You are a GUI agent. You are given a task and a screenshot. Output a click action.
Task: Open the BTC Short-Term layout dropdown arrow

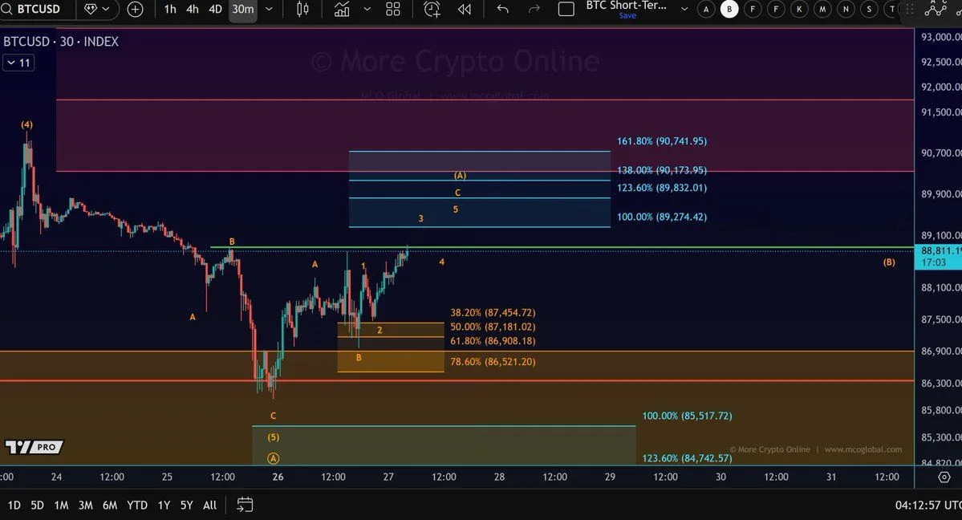pyautogui.click(x=684, y=10)
